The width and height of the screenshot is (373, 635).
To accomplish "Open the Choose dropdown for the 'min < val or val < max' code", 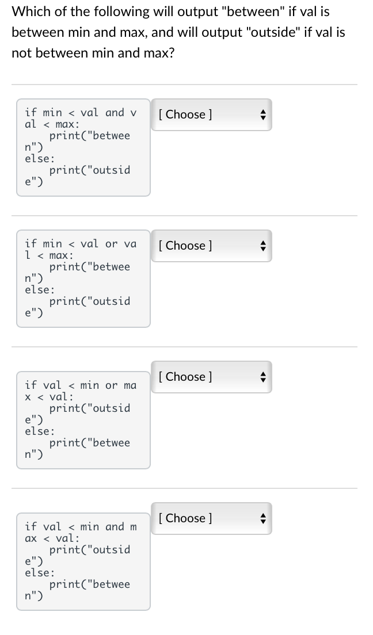I will coord(207,246).
